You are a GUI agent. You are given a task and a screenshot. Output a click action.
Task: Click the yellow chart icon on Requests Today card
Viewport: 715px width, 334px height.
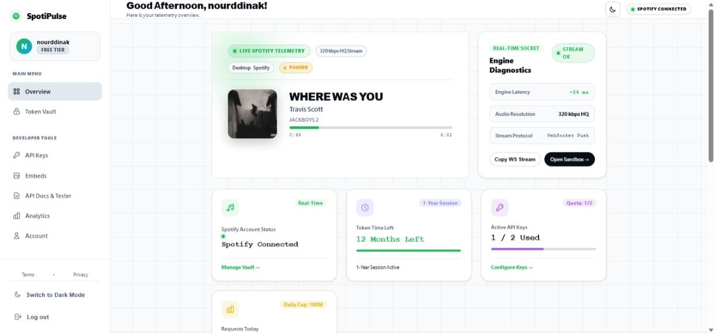(230, 309)
